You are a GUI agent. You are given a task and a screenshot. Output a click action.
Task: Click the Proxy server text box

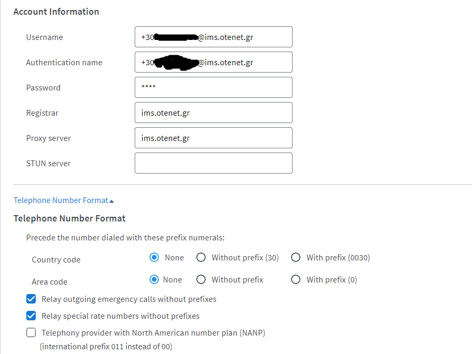pos(213,138)
